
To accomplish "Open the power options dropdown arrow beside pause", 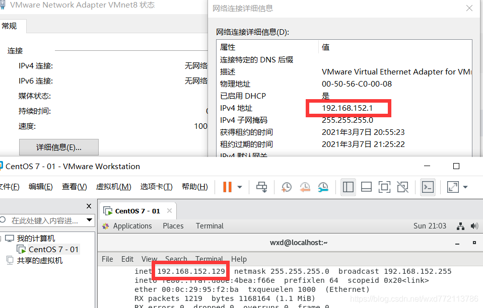I will tap(240, 187).
